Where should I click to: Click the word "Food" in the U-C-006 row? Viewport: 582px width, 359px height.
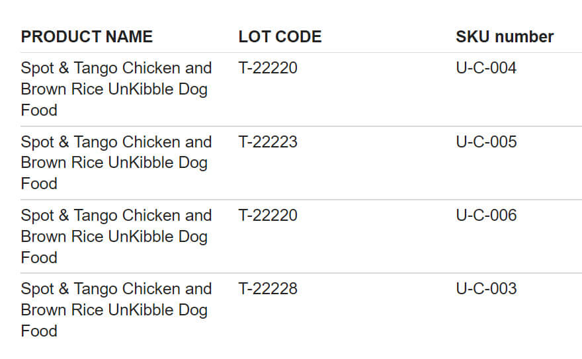pos(39,257)
